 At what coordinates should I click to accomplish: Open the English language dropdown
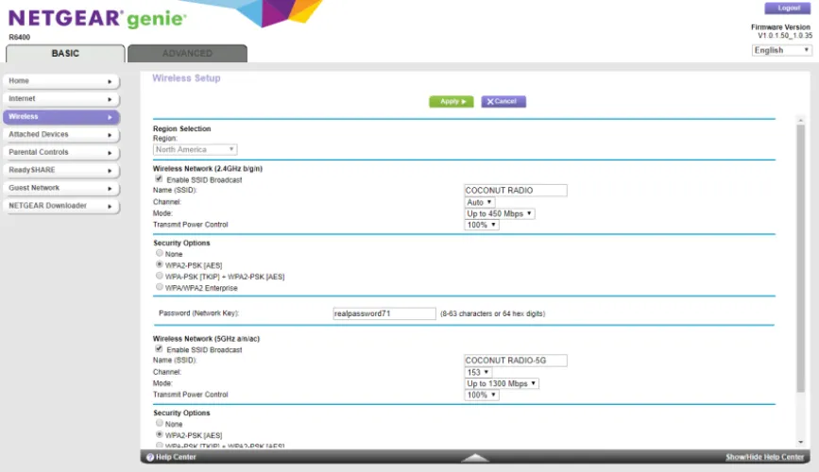point(781,50)
